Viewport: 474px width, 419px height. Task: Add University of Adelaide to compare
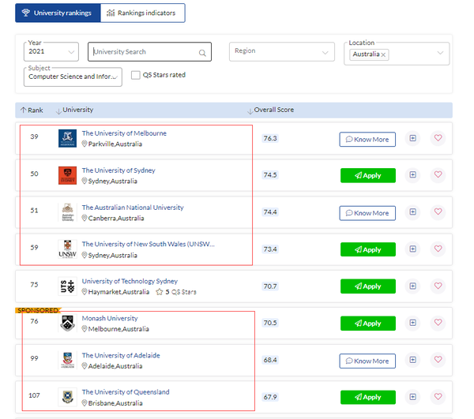point(412,360)
